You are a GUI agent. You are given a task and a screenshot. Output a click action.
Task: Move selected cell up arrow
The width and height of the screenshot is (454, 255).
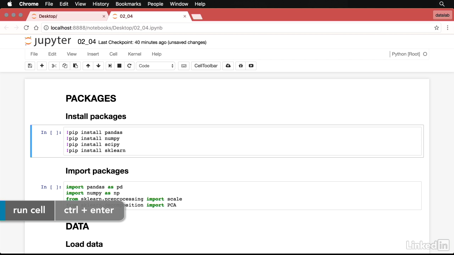pyautogui.click(x=88, y=66)
